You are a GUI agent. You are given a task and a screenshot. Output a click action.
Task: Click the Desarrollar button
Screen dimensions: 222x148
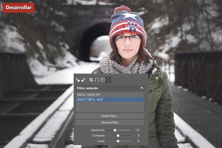click(x=19, y=8)
